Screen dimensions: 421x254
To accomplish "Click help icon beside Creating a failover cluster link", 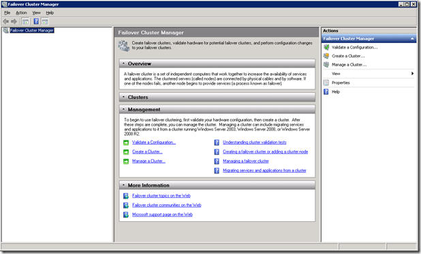I will click(217, 152).
